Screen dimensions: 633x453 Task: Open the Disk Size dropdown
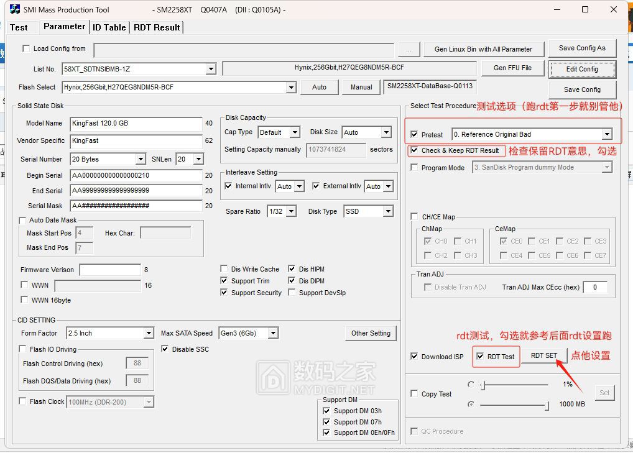[x=386, y=132]
